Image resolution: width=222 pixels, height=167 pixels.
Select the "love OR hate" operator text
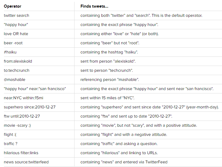[16, 34]
